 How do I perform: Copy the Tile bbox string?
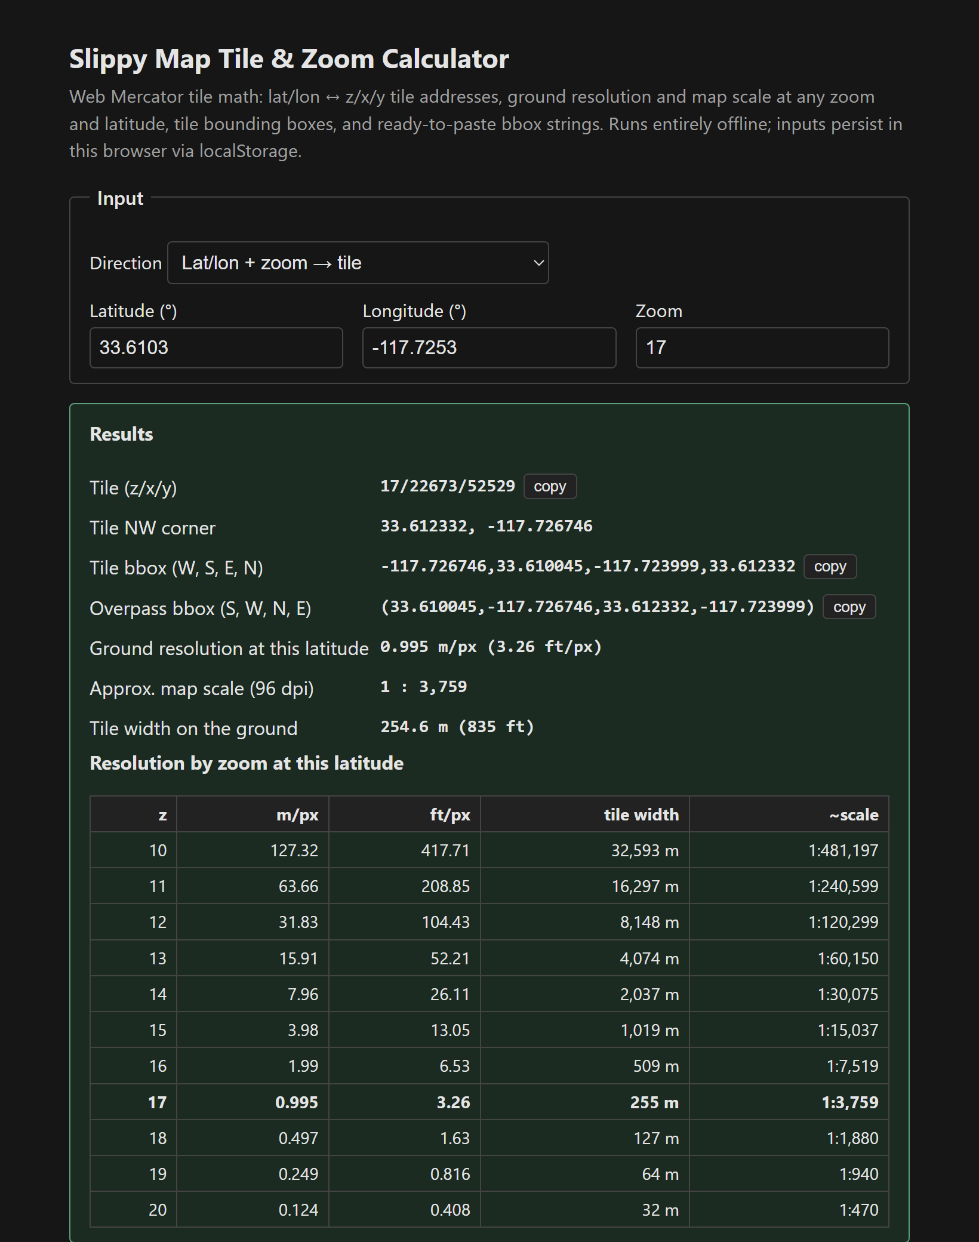point(830,566)
